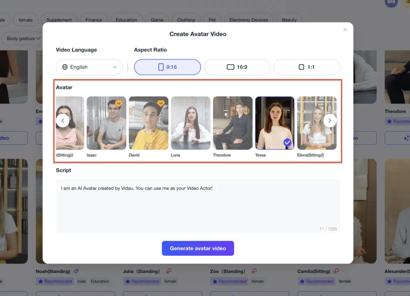
Task: Click the 71 / 1200 character counter
Action: [x=328, y=229]
